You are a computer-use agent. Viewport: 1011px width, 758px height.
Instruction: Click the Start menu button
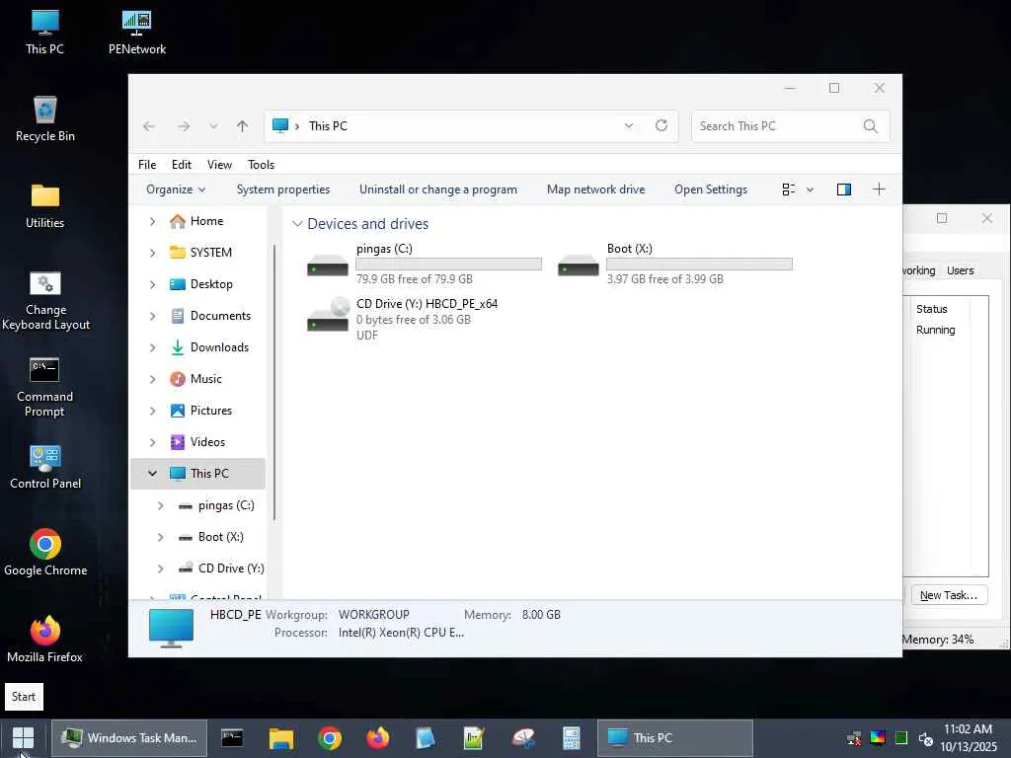click(x=24, y=738)
